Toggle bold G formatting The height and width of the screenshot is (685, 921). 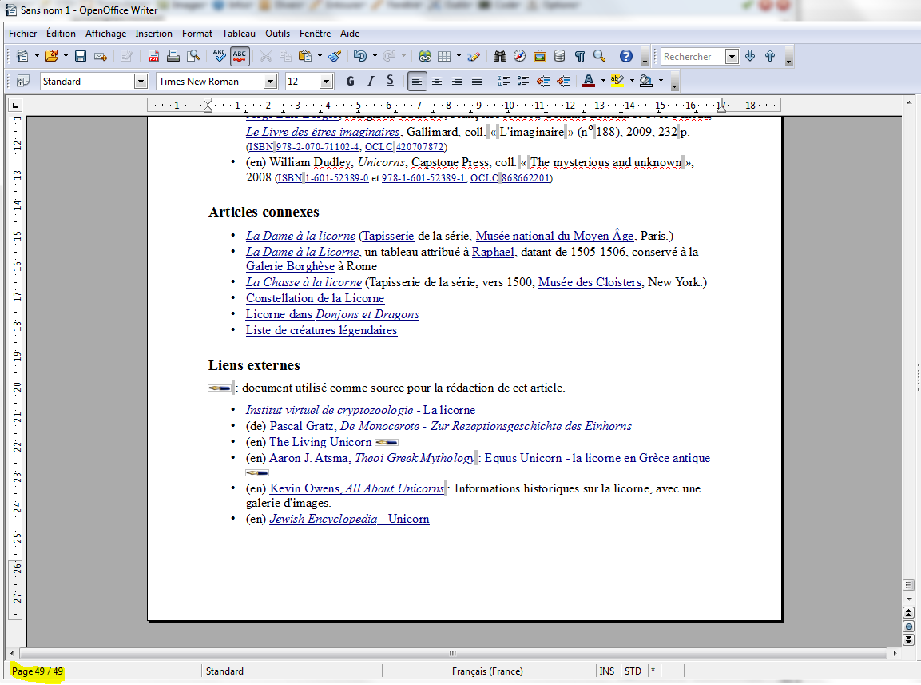[x=350, y=81]
